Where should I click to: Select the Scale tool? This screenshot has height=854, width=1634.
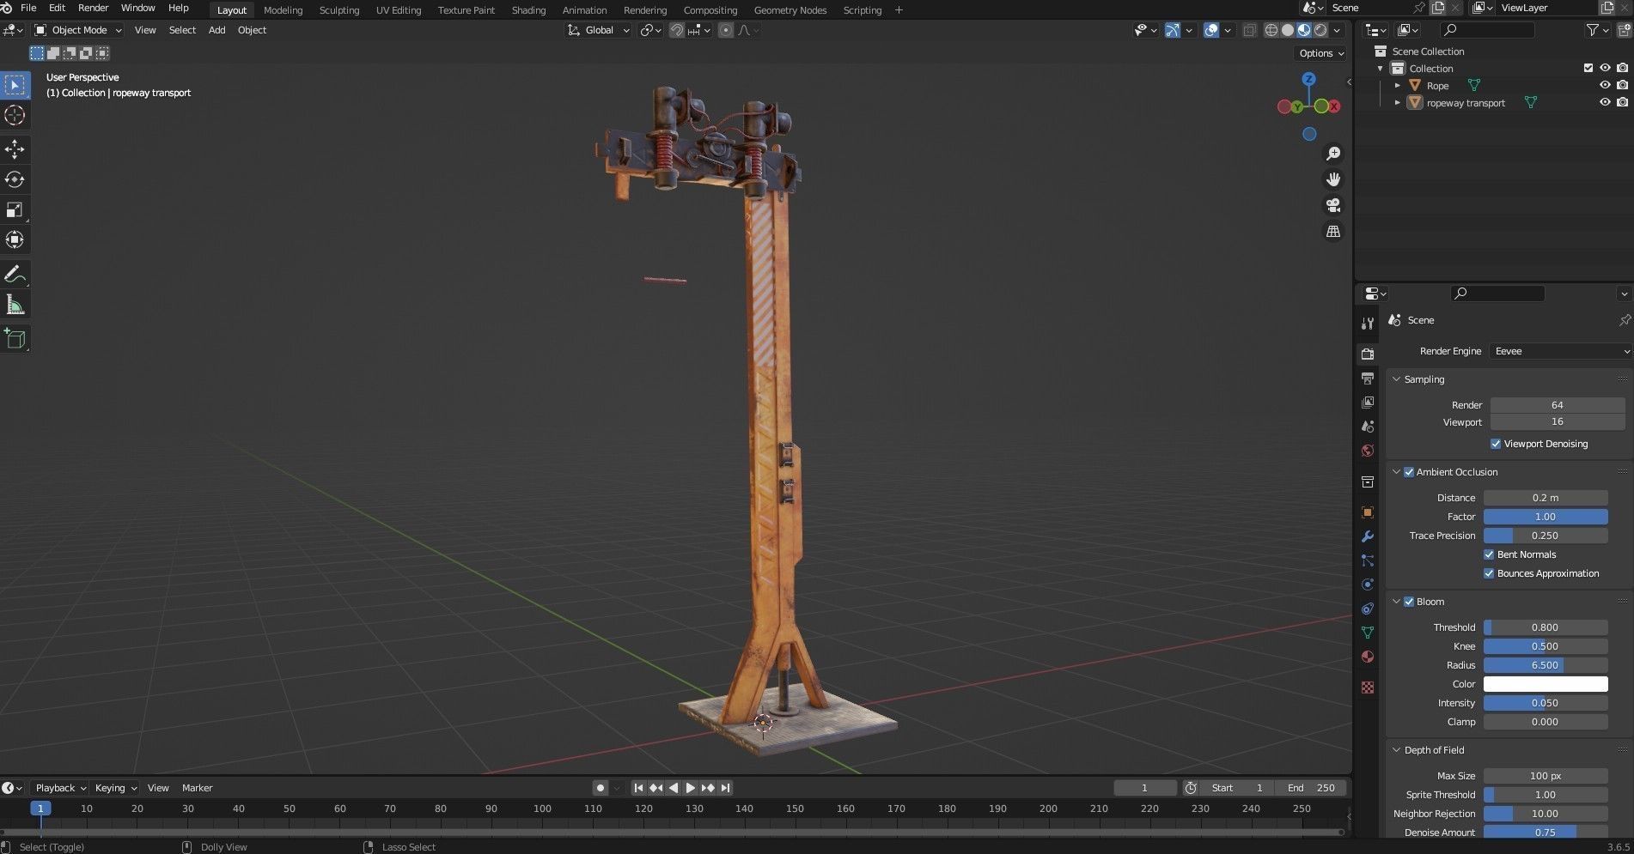15,210
